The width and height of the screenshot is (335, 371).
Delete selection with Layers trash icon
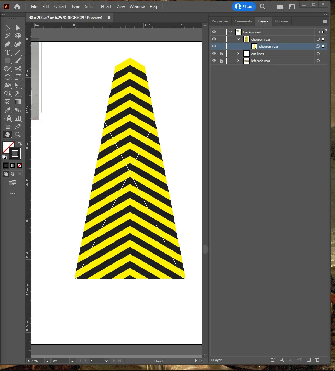pyautogui.click(x=317, y=360)
